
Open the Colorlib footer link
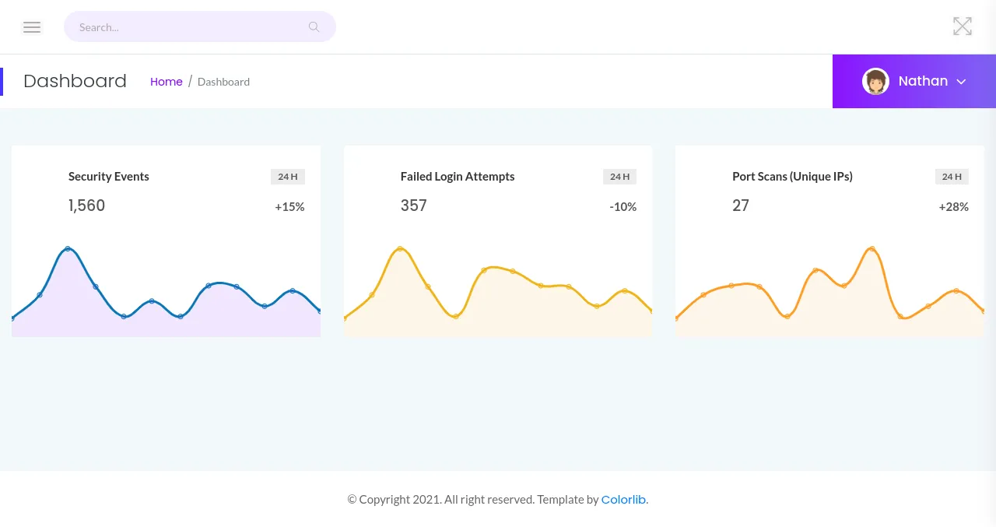click(x=623, y=500)
